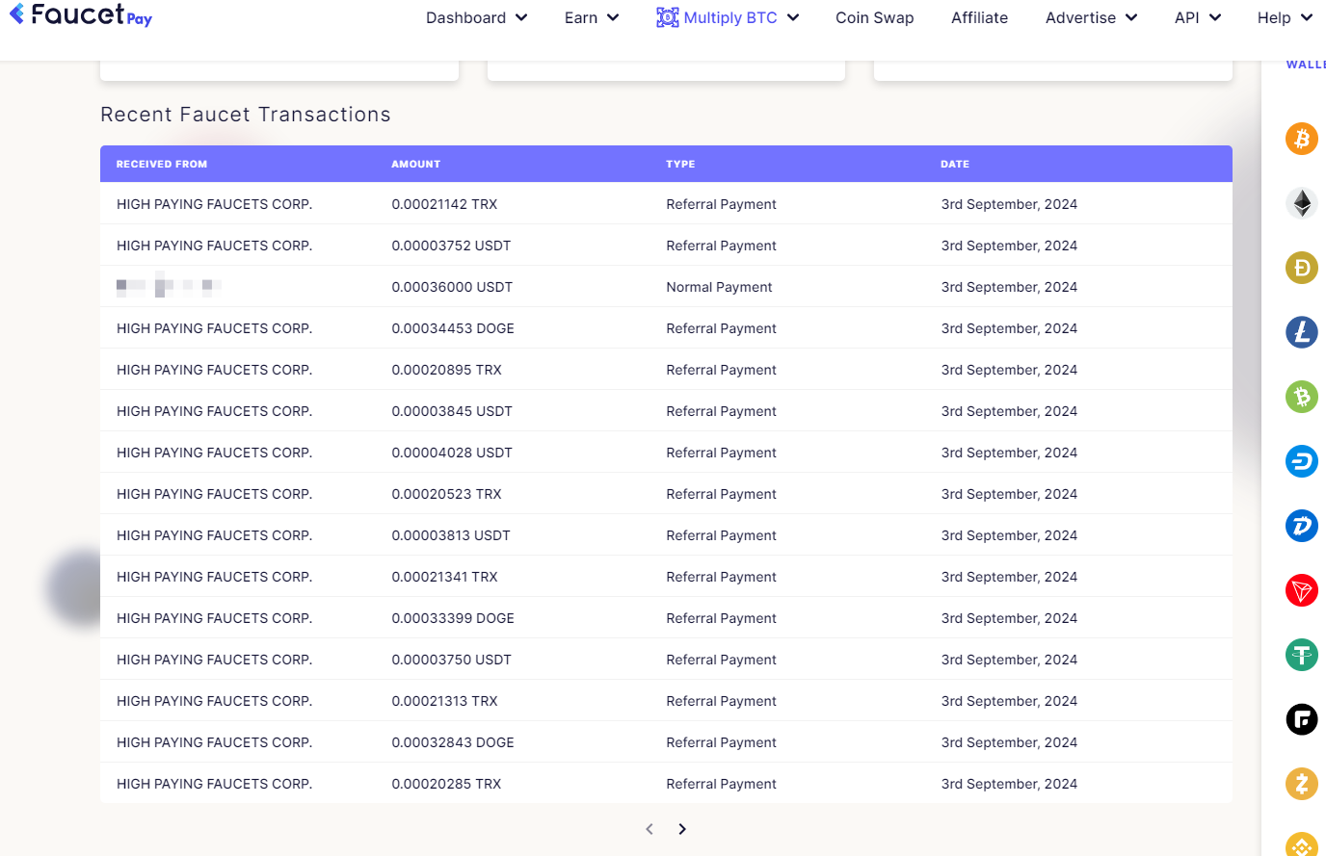Click the TYPE column header
This screenshot has width=1326, height=856.
(680, 164)
